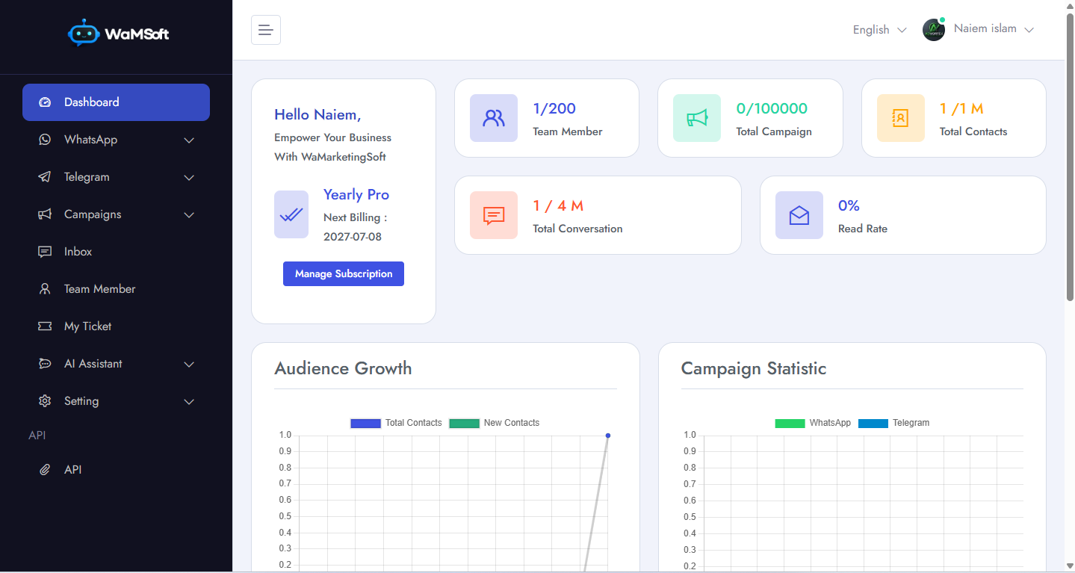
Task: Toggle WhatsApp legend color swatch
Action: pyautogui.click(x=790, y=423)
